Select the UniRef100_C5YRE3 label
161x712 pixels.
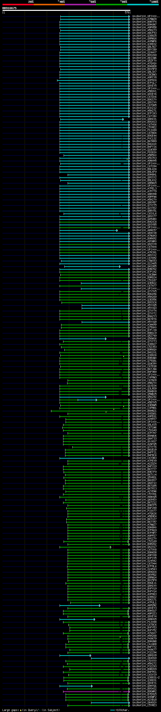click(144, 705)
